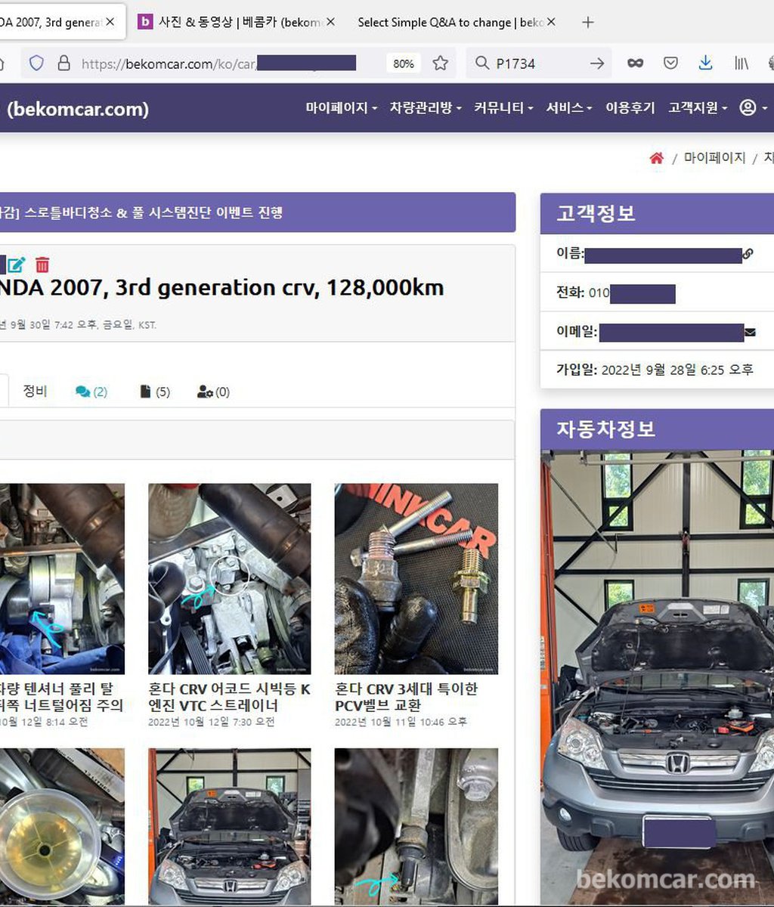This screenshot has height=907, width=774.
Task: Click the search magnifier icon
Action: click(x=482, y=63)
